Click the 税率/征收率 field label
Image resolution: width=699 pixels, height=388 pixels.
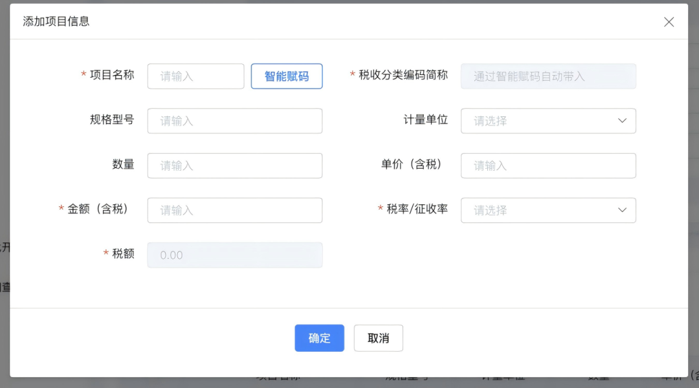pos(417,209)
